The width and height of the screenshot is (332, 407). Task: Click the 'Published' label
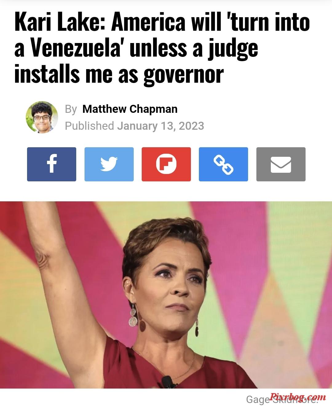pyautogui.click(x=89, y=126)
